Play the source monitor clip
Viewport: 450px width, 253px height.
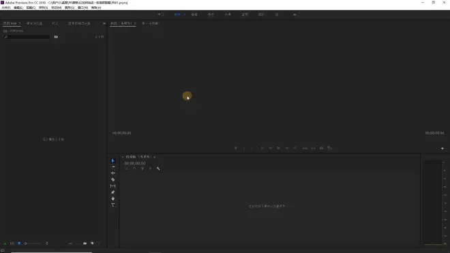pyautogui.click(x=278, y=148)
